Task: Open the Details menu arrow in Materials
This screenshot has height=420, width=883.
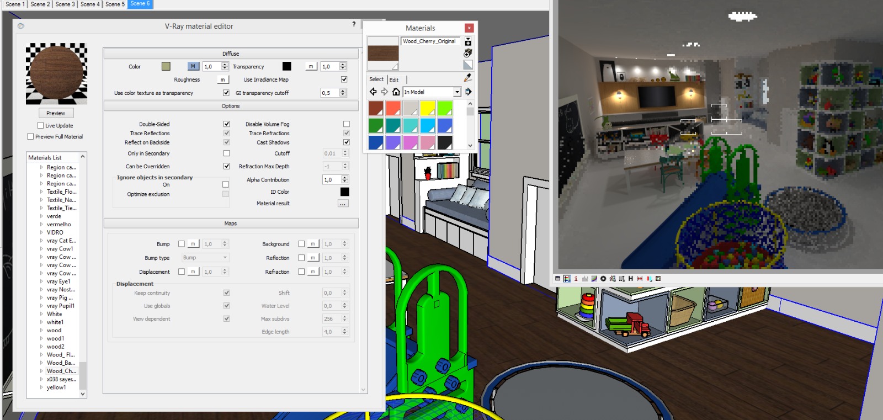Action: tap(468, 92)
